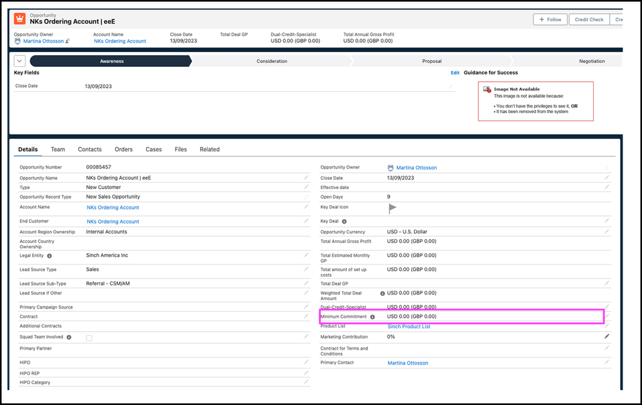Click the dark pencil for Marketing Contribution

pos(607,336)
